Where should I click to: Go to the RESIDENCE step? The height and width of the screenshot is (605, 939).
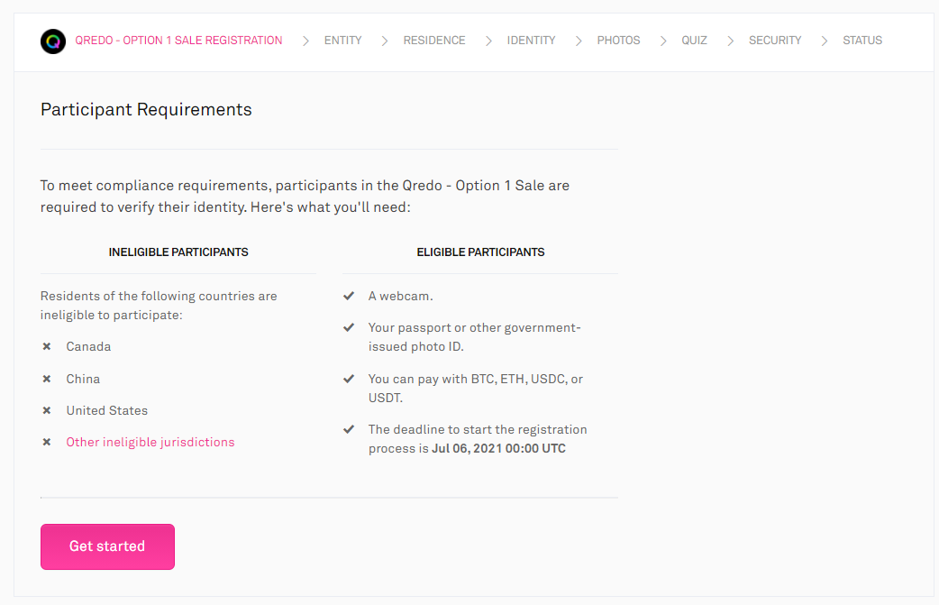[x=434, y=41]
